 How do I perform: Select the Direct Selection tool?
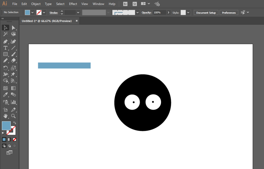click(x=13, y=28)
